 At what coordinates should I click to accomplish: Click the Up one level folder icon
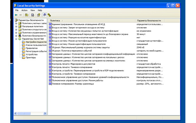27,15
